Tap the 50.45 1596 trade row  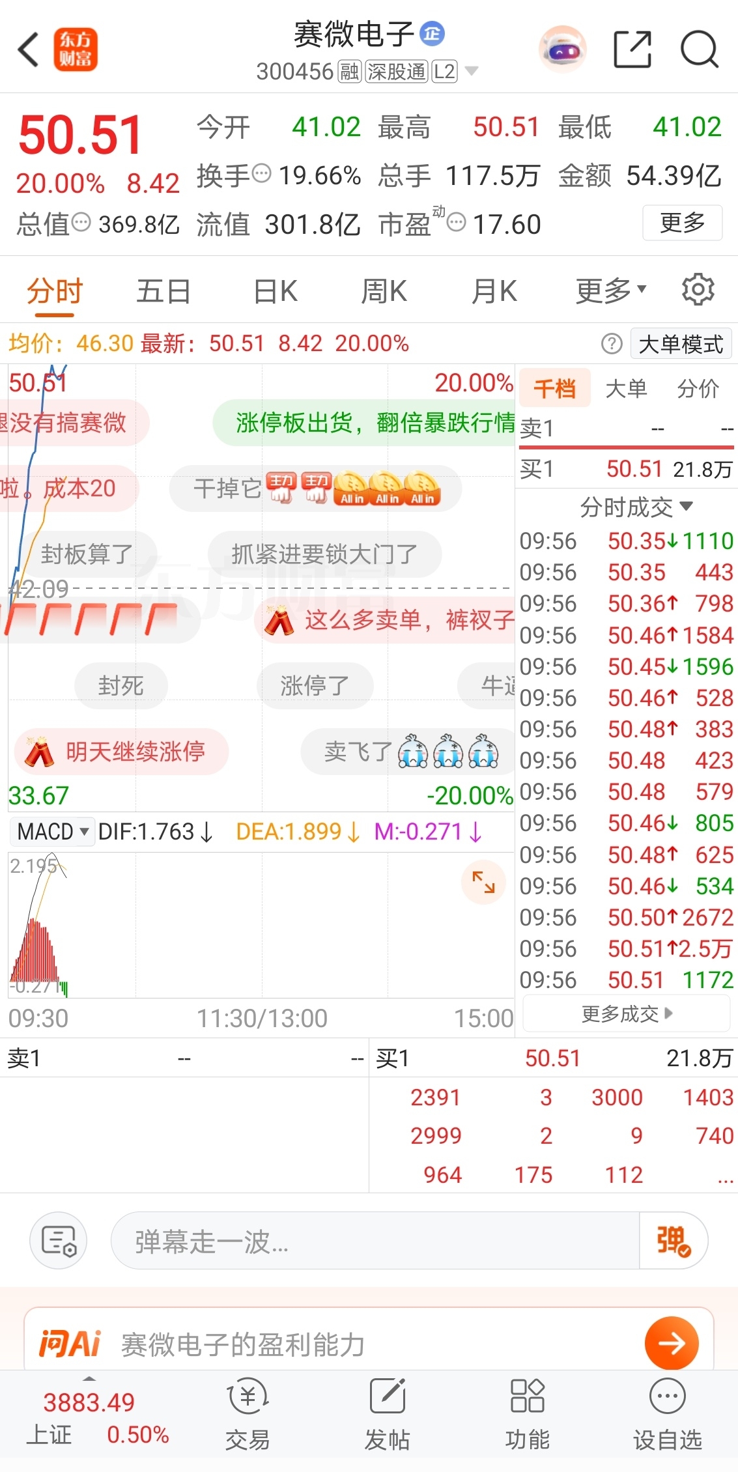(x=626, y=667)
